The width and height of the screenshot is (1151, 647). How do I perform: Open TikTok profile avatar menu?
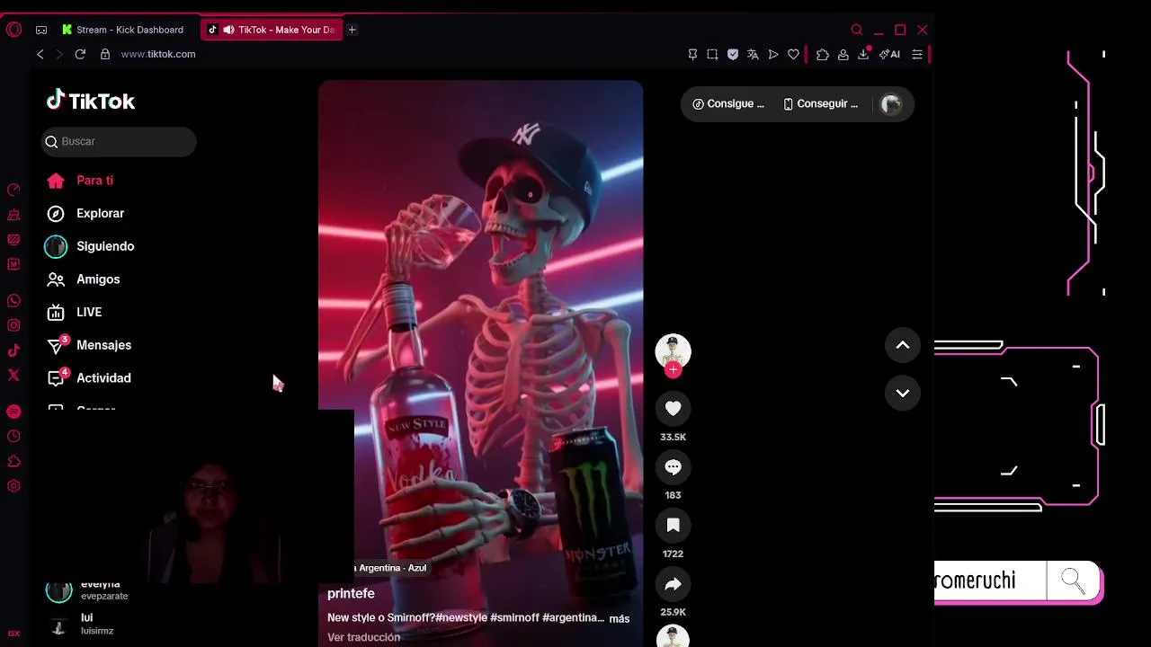click(x=891, y=104)
